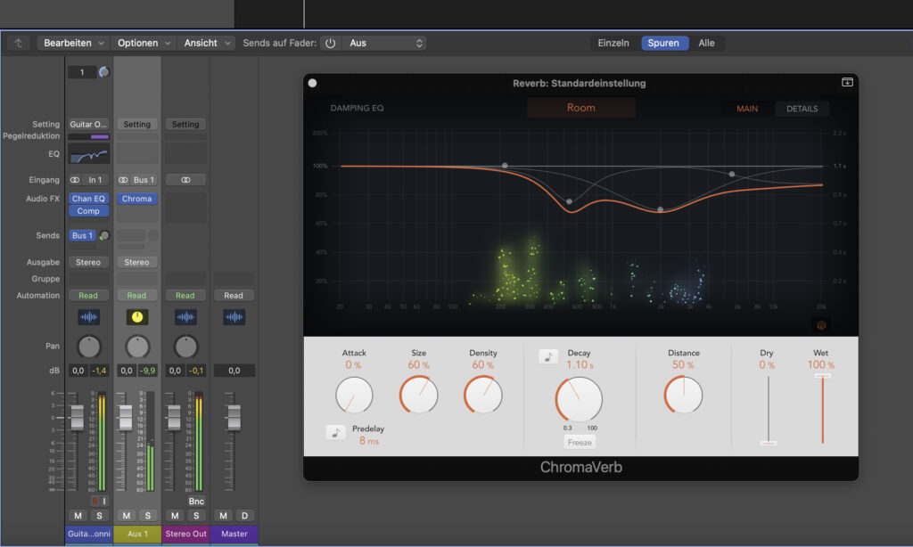Screen dimensions: 913x547
Task: Open the Optionen menu
Action: pyautogui.click(x=144, y=43)
